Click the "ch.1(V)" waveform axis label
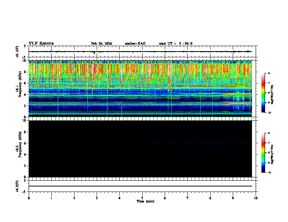The width and height of the screenshot is (288, 222). (17, 52)
